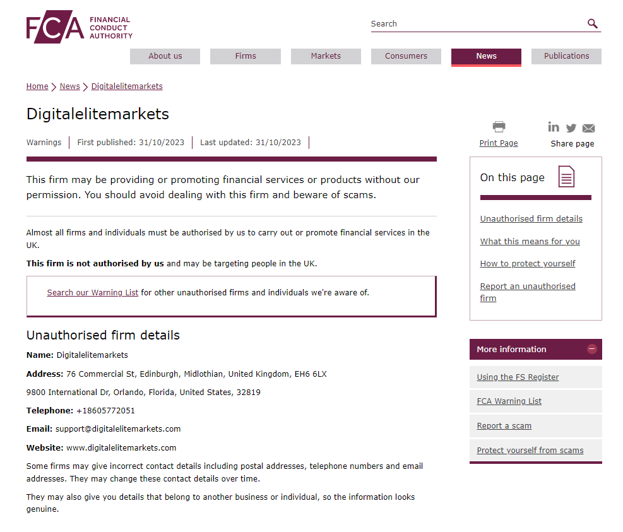Image resolution: width=623 pixels, height=532 pixels.
Task: Share page via email envelope icon
Action: (588, 128)
